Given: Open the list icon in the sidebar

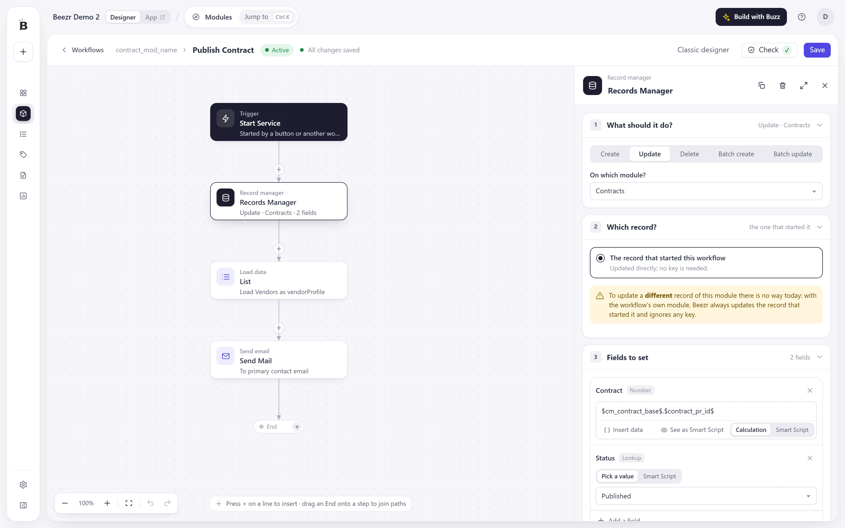Looking at the screenshot, I should [23, 134].
